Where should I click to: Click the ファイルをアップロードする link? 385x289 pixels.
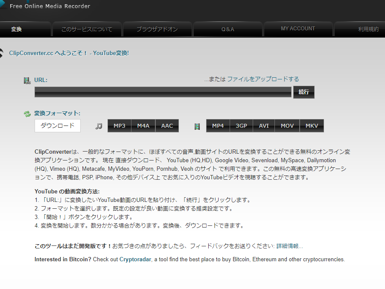(263, 79)
